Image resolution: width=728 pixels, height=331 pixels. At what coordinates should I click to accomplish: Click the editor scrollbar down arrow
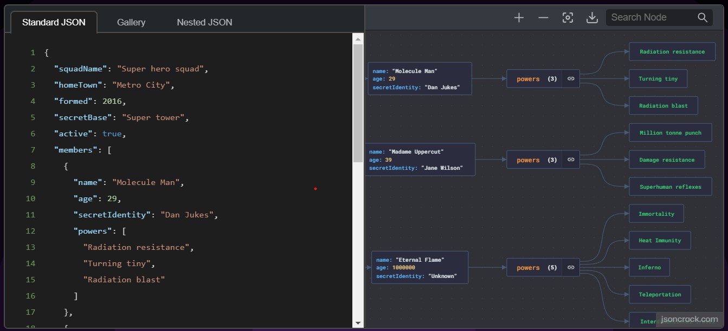pos(358,323)
